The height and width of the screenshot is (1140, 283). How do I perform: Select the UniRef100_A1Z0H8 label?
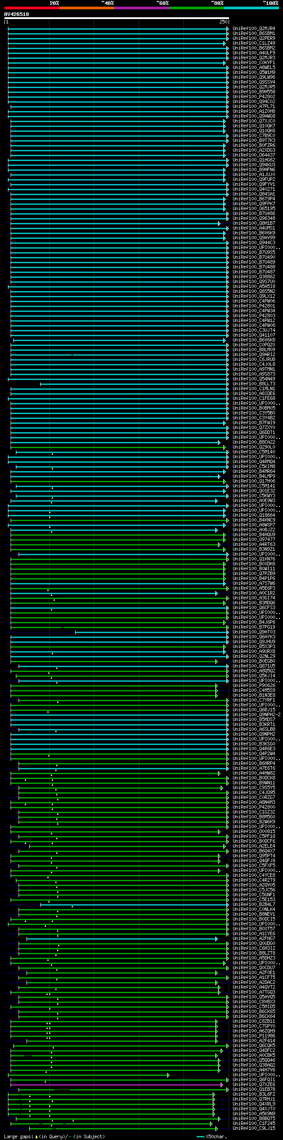[x=254, y=111]
